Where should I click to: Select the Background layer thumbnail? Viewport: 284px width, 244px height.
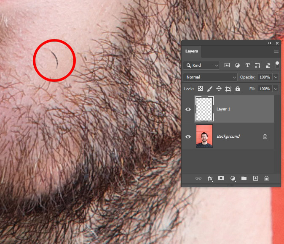coord(204,136)
